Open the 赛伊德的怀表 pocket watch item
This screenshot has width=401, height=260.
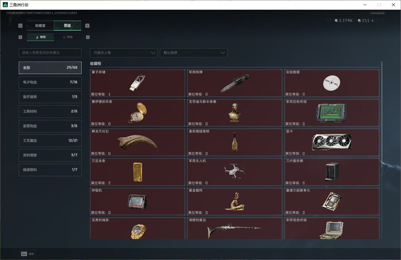point(137,113)
